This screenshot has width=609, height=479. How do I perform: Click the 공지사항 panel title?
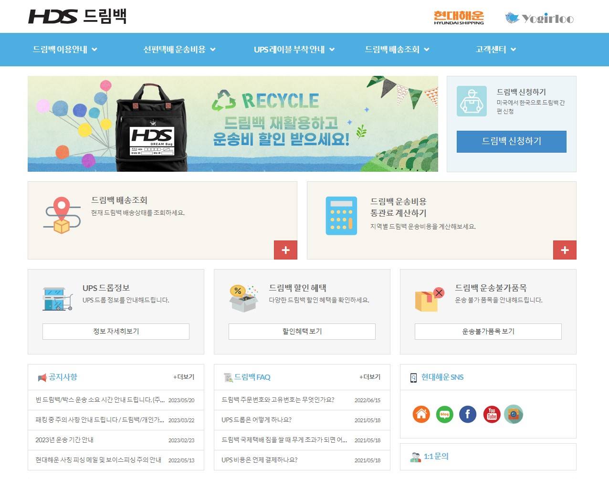(63, 377)
